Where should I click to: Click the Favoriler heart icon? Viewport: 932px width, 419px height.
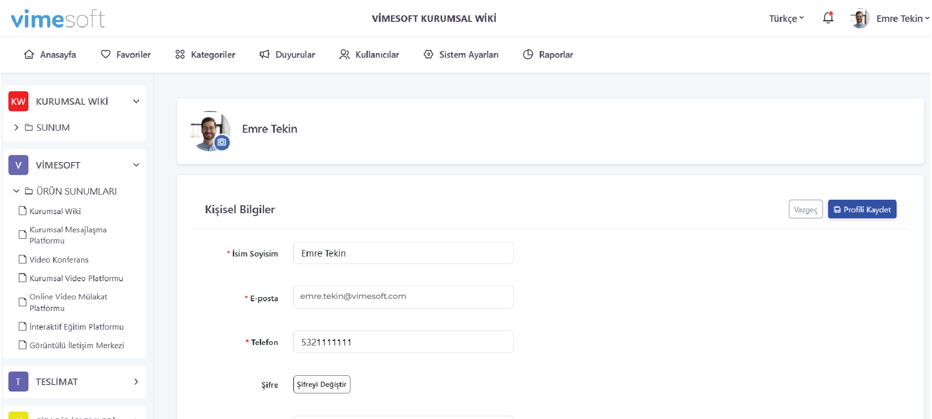[106, 54]
